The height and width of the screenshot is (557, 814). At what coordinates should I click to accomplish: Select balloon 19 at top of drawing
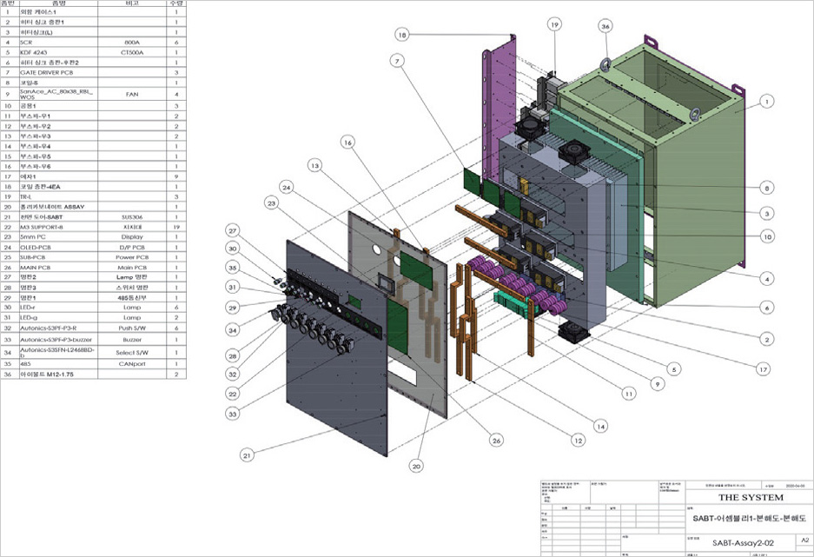pyautogui.click(x=555, y=25)
